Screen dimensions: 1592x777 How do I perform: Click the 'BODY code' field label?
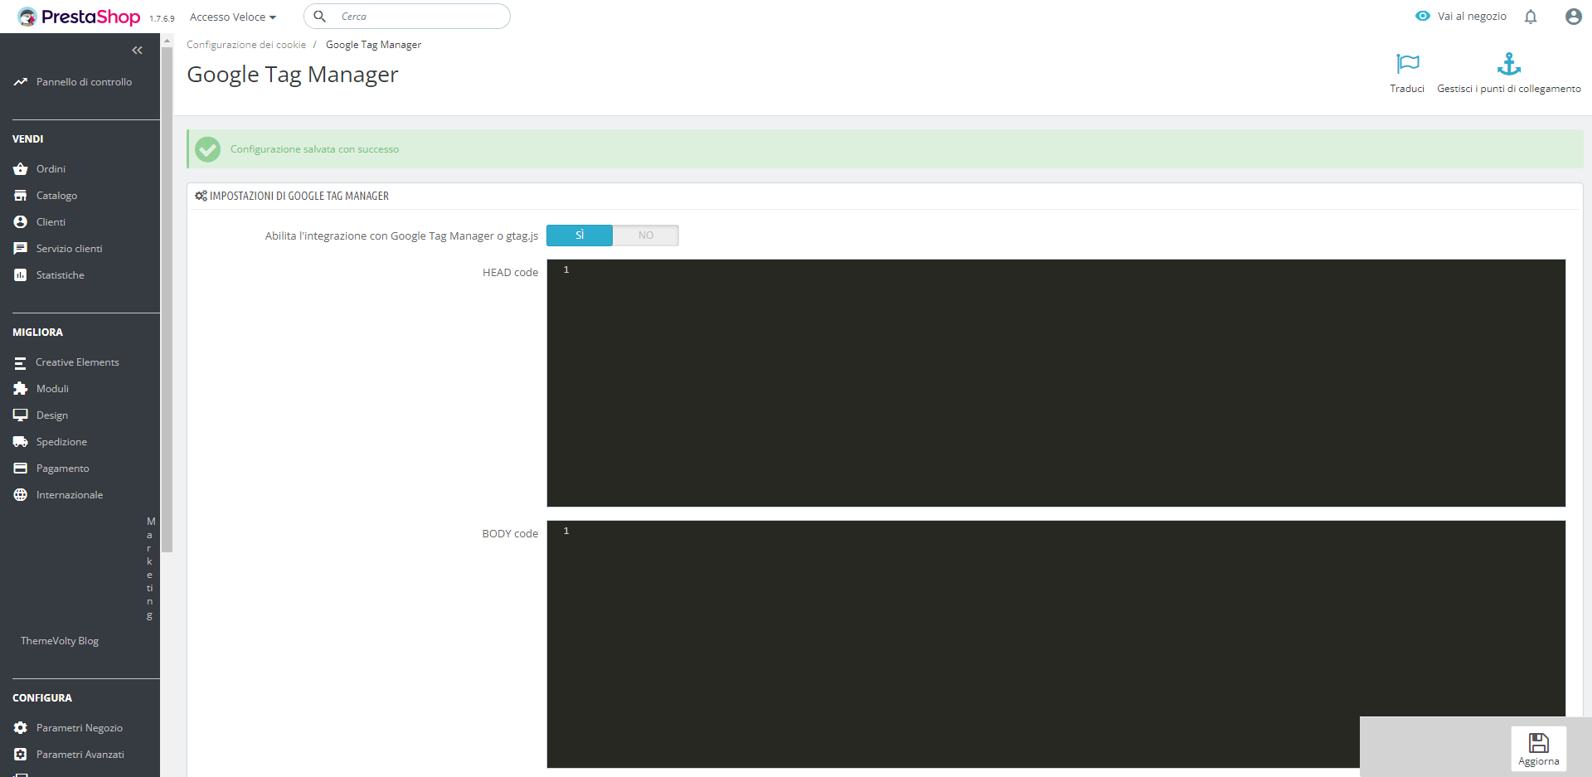510,534
